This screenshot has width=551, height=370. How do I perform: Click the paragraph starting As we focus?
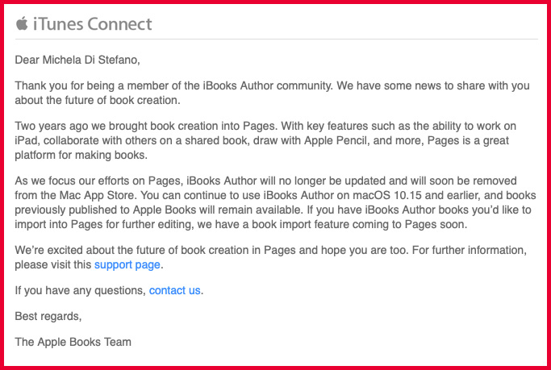275,202
